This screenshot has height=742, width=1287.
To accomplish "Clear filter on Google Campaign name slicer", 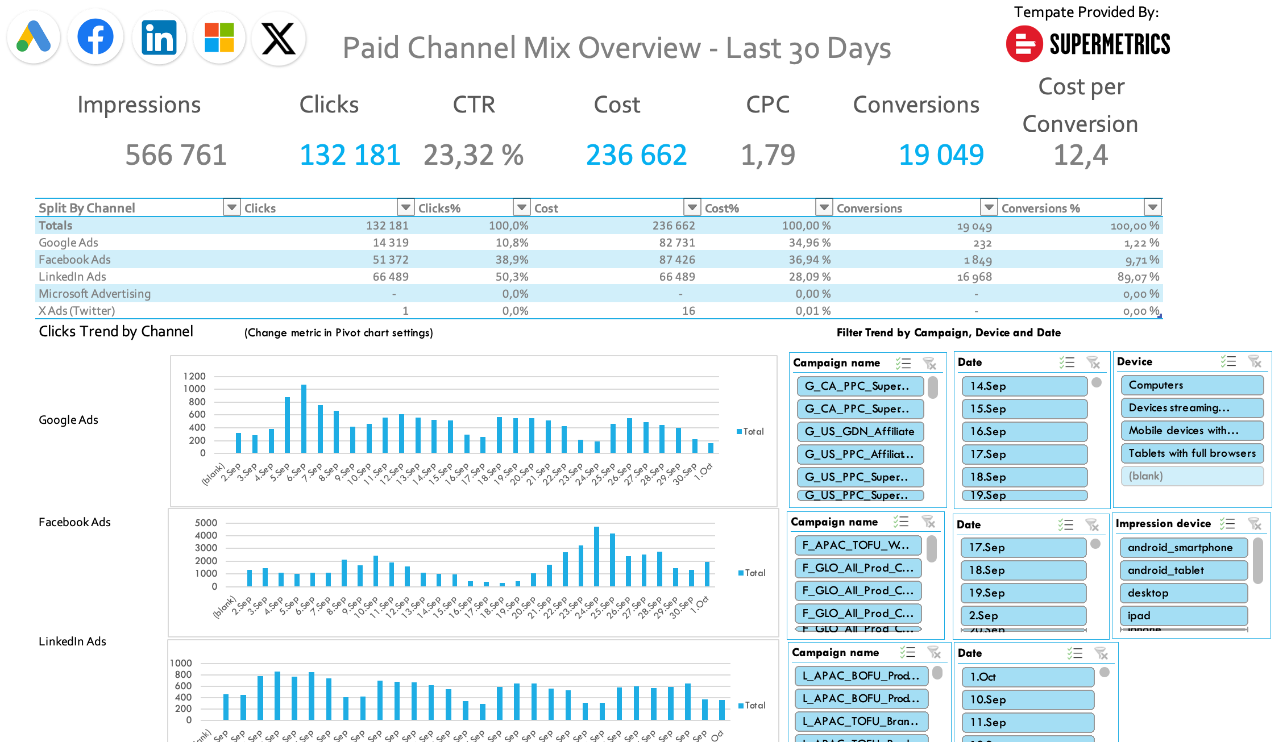I will (929, 363).
